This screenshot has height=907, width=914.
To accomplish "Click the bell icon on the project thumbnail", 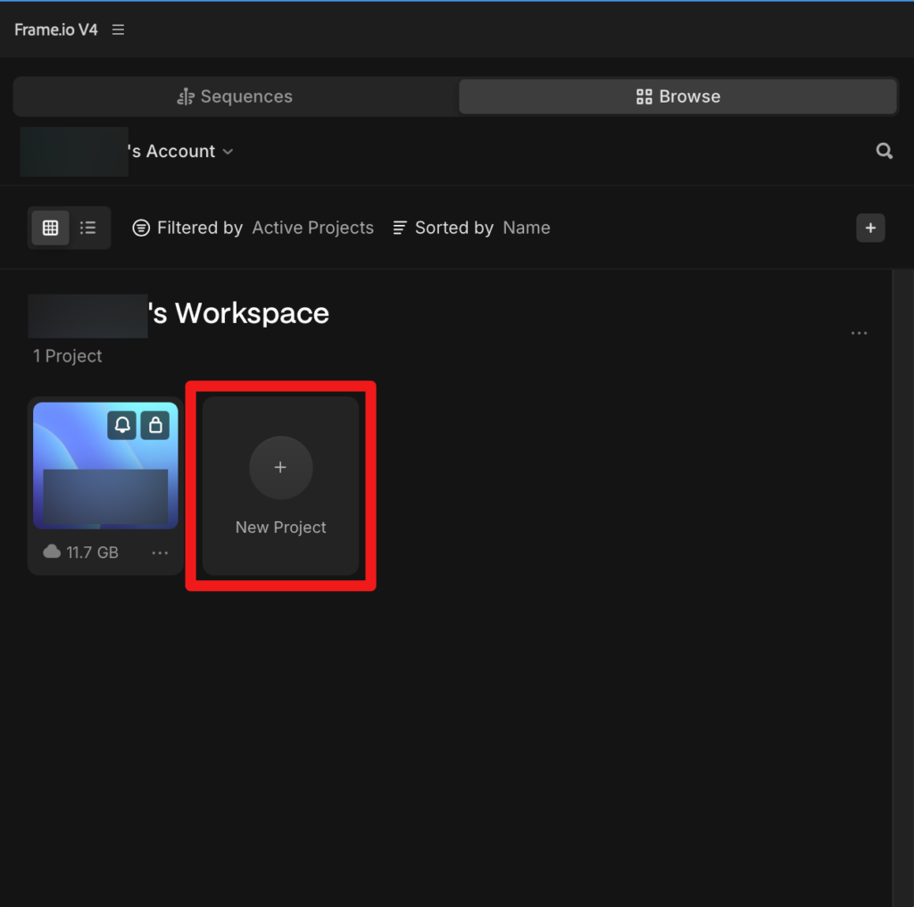I will click(122, 425).
